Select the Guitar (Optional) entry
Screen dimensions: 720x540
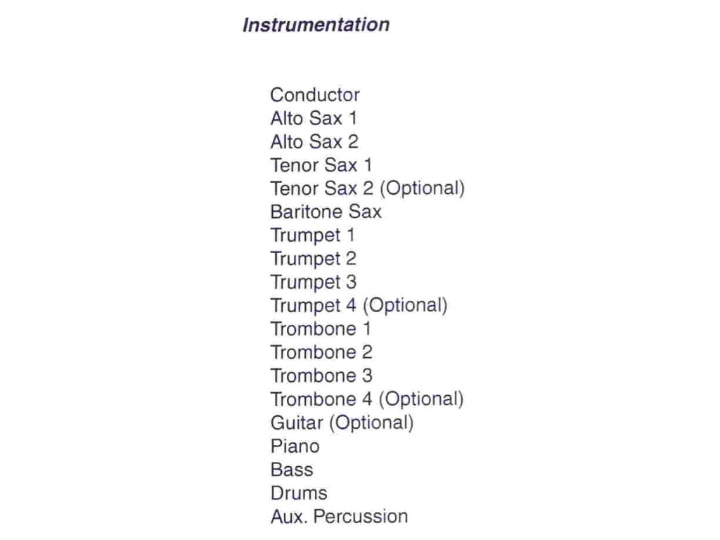coord(342,423)
